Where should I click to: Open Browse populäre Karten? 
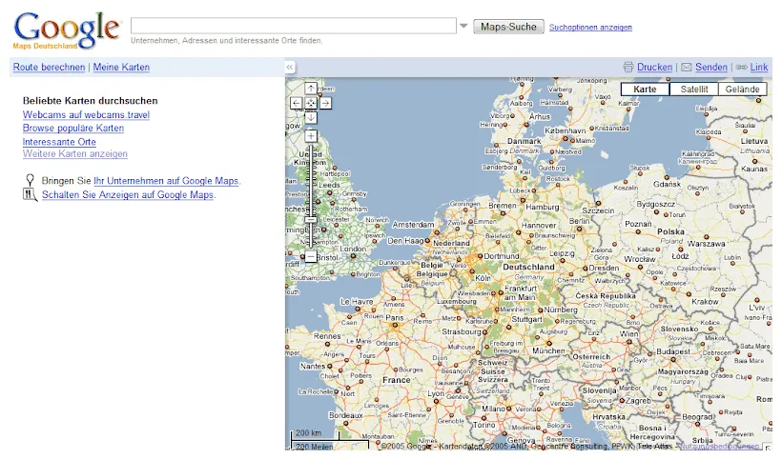pyautogui.click(x=73, y=128)
